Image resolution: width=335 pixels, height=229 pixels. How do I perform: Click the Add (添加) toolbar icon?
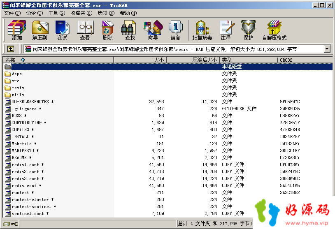pyautogui.click(x=17, y=30)
